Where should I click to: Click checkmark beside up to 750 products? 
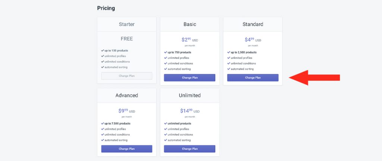165,52
